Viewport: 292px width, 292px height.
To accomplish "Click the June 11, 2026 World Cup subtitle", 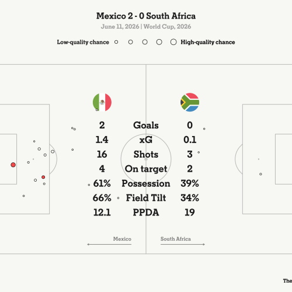I will pos(146,27).
